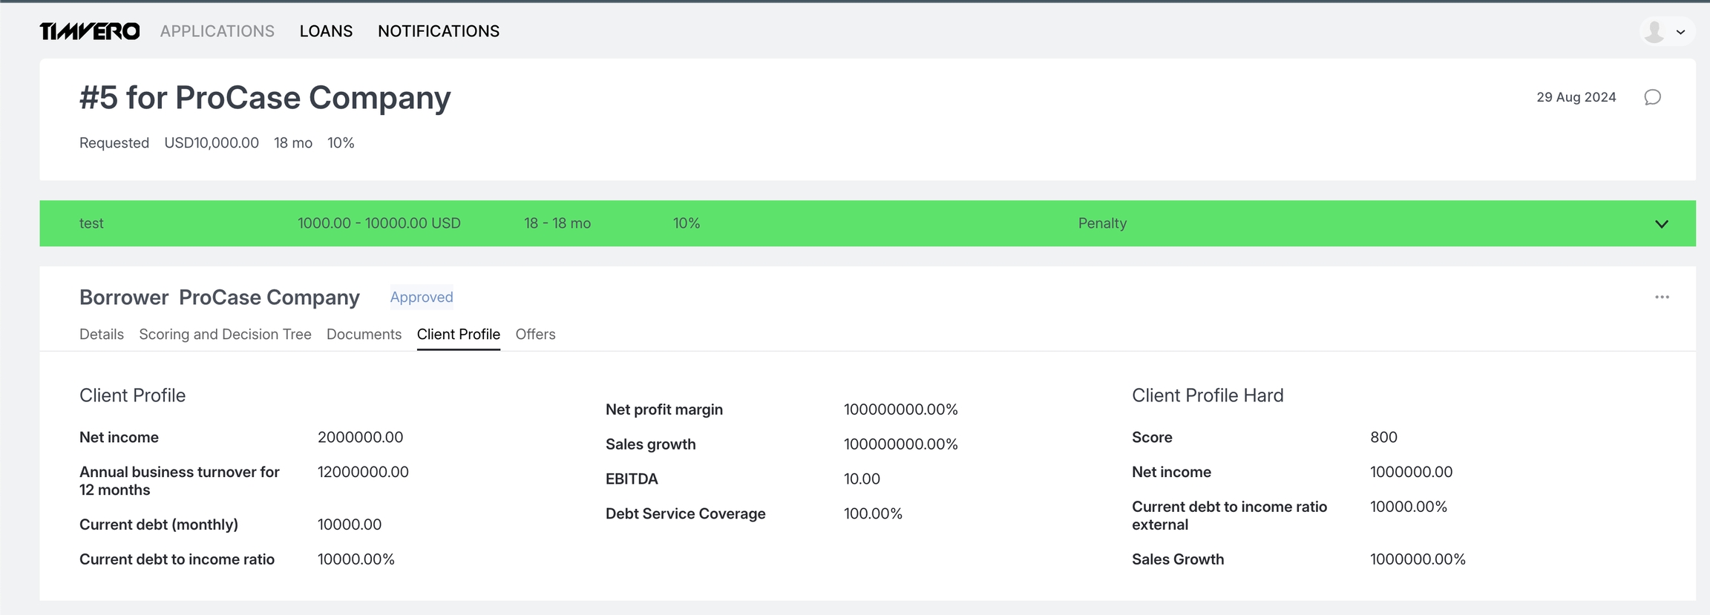
Task: Click the Borrower ProCase Company heading
Action: coord(219,297)
